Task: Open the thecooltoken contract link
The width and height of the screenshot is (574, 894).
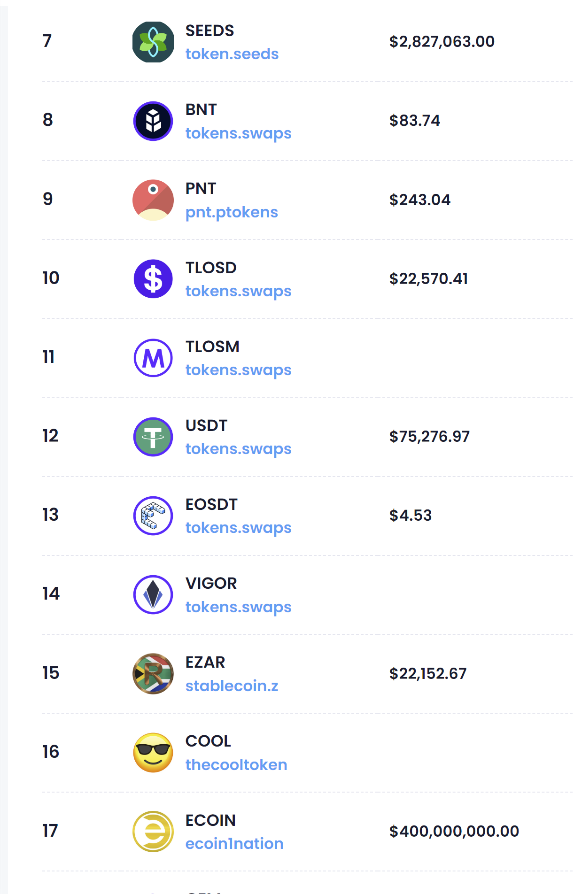Action: pyautogui.click(x=236, y=765)
